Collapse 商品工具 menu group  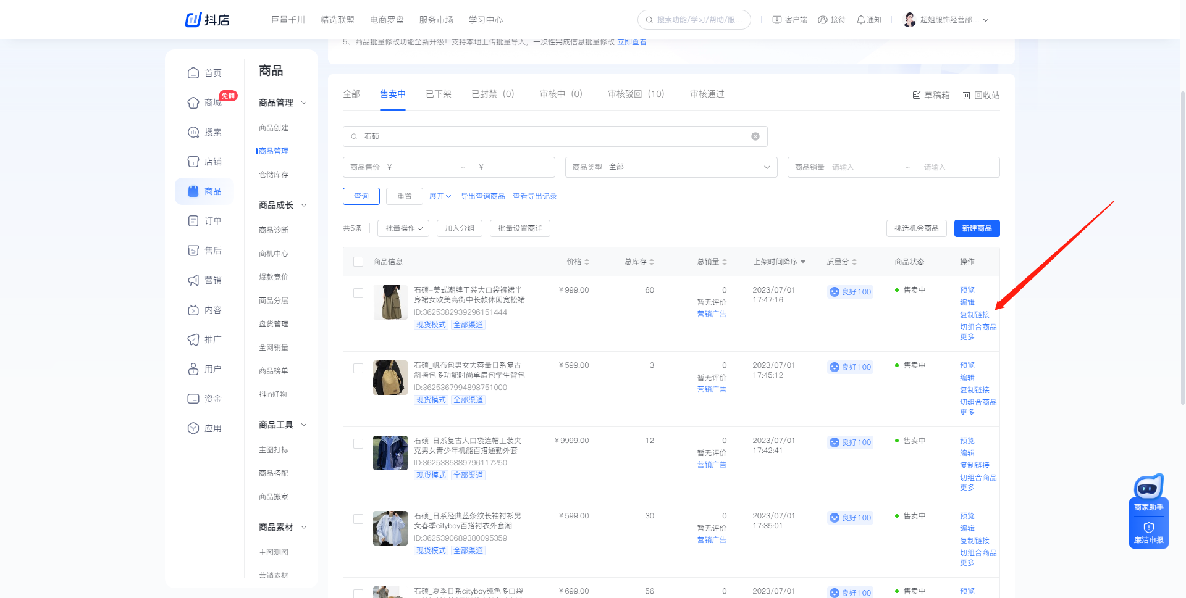click(304, 425)
